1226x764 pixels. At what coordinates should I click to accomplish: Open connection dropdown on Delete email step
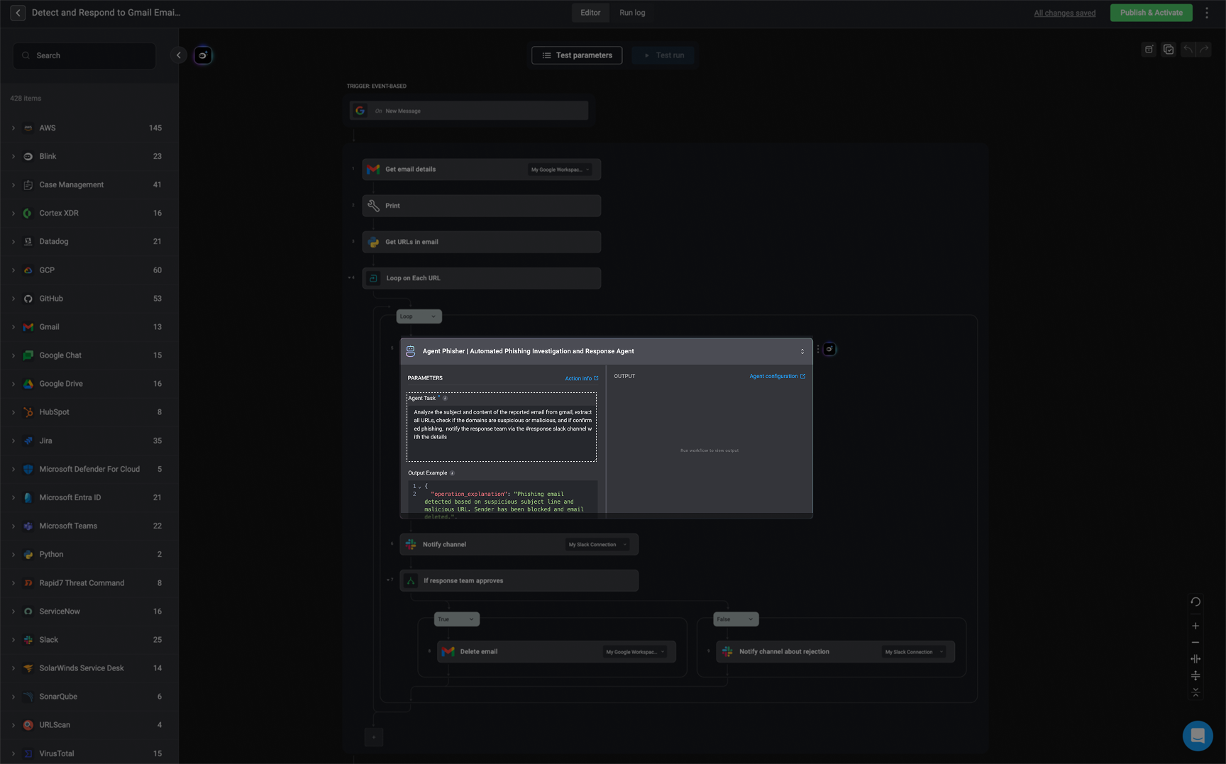coord(635,652)
